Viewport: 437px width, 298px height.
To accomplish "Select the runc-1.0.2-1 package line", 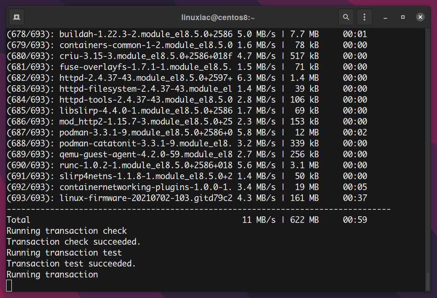I will [187, 165].
